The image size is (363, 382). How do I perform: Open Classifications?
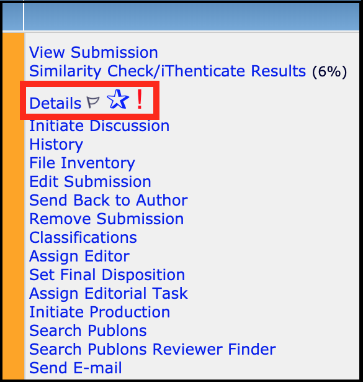83,237
